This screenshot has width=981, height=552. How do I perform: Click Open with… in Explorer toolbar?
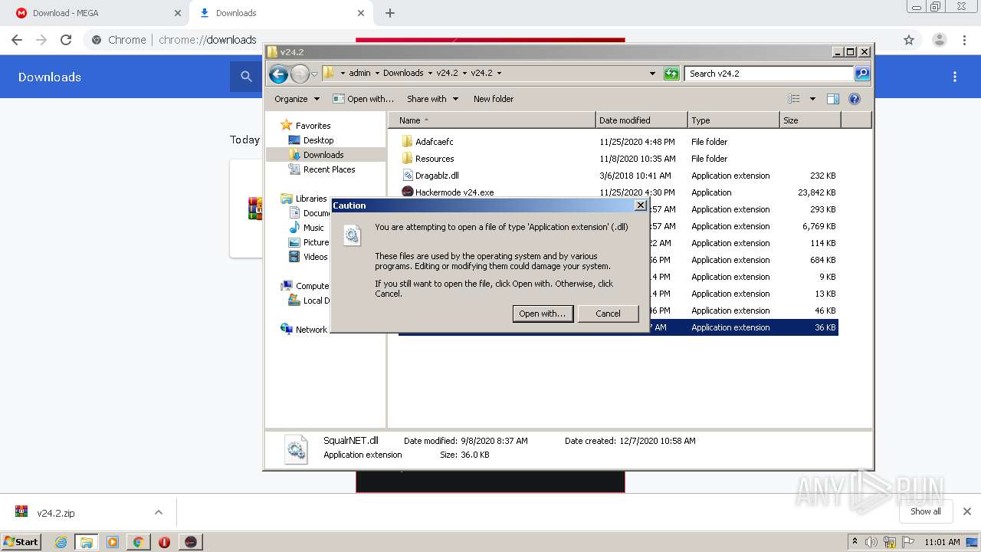363,99
